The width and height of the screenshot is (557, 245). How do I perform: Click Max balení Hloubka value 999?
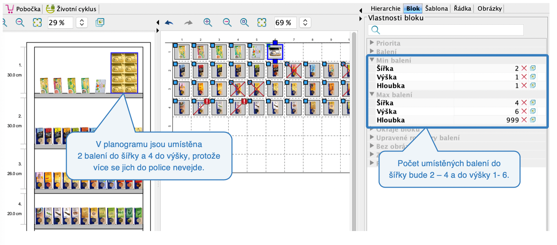pos(513,120)
